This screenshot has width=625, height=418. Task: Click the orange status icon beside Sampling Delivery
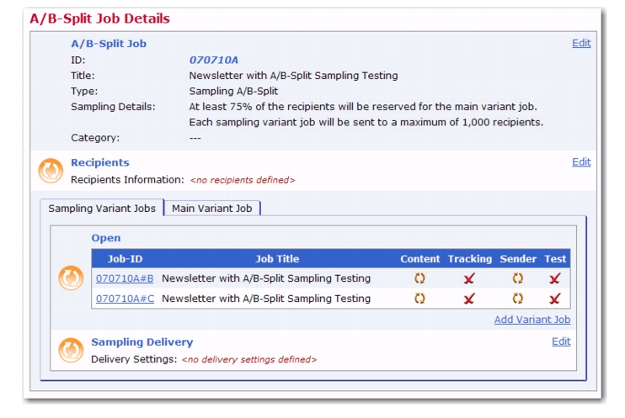pos(71,351)
